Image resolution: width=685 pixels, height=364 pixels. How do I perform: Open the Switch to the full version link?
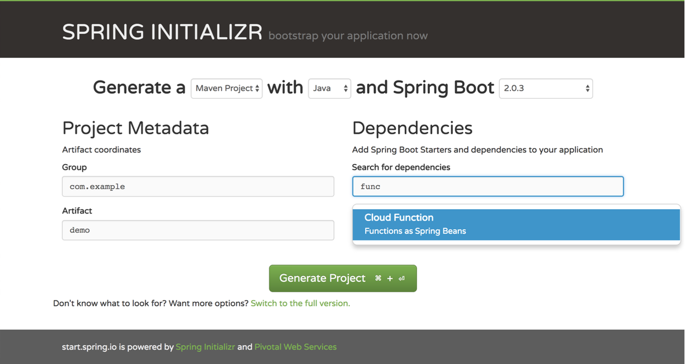(x=300, y=303)
